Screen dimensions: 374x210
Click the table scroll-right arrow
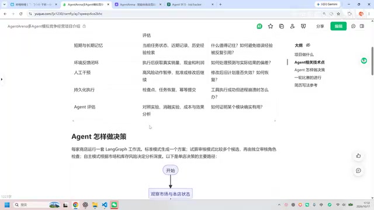275,121
